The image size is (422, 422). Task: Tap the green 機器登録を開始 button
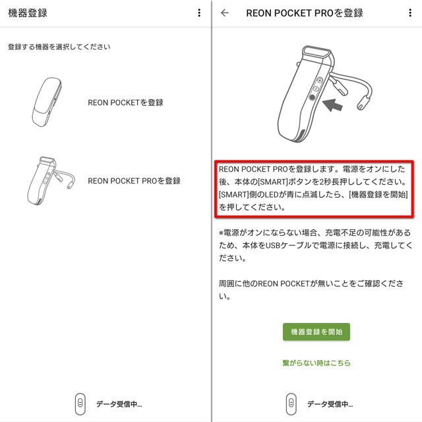pyautogui.click(x=316, y=332)
